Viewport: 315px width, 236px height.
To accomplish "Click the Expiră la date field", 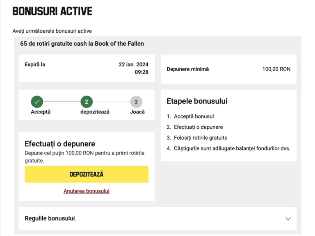I will click(x=87, y=68).
